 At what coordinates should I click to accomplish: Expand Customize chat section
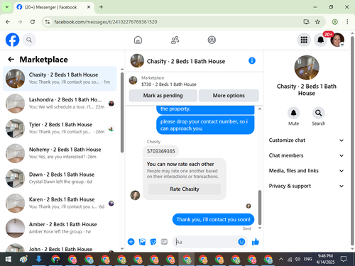coord(306,140)
